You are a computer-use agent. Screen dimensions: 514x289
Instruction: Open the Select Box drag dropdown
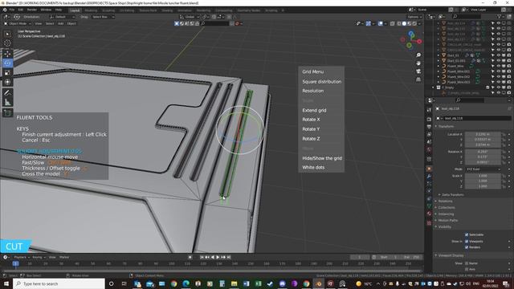(x=103, y=17)
